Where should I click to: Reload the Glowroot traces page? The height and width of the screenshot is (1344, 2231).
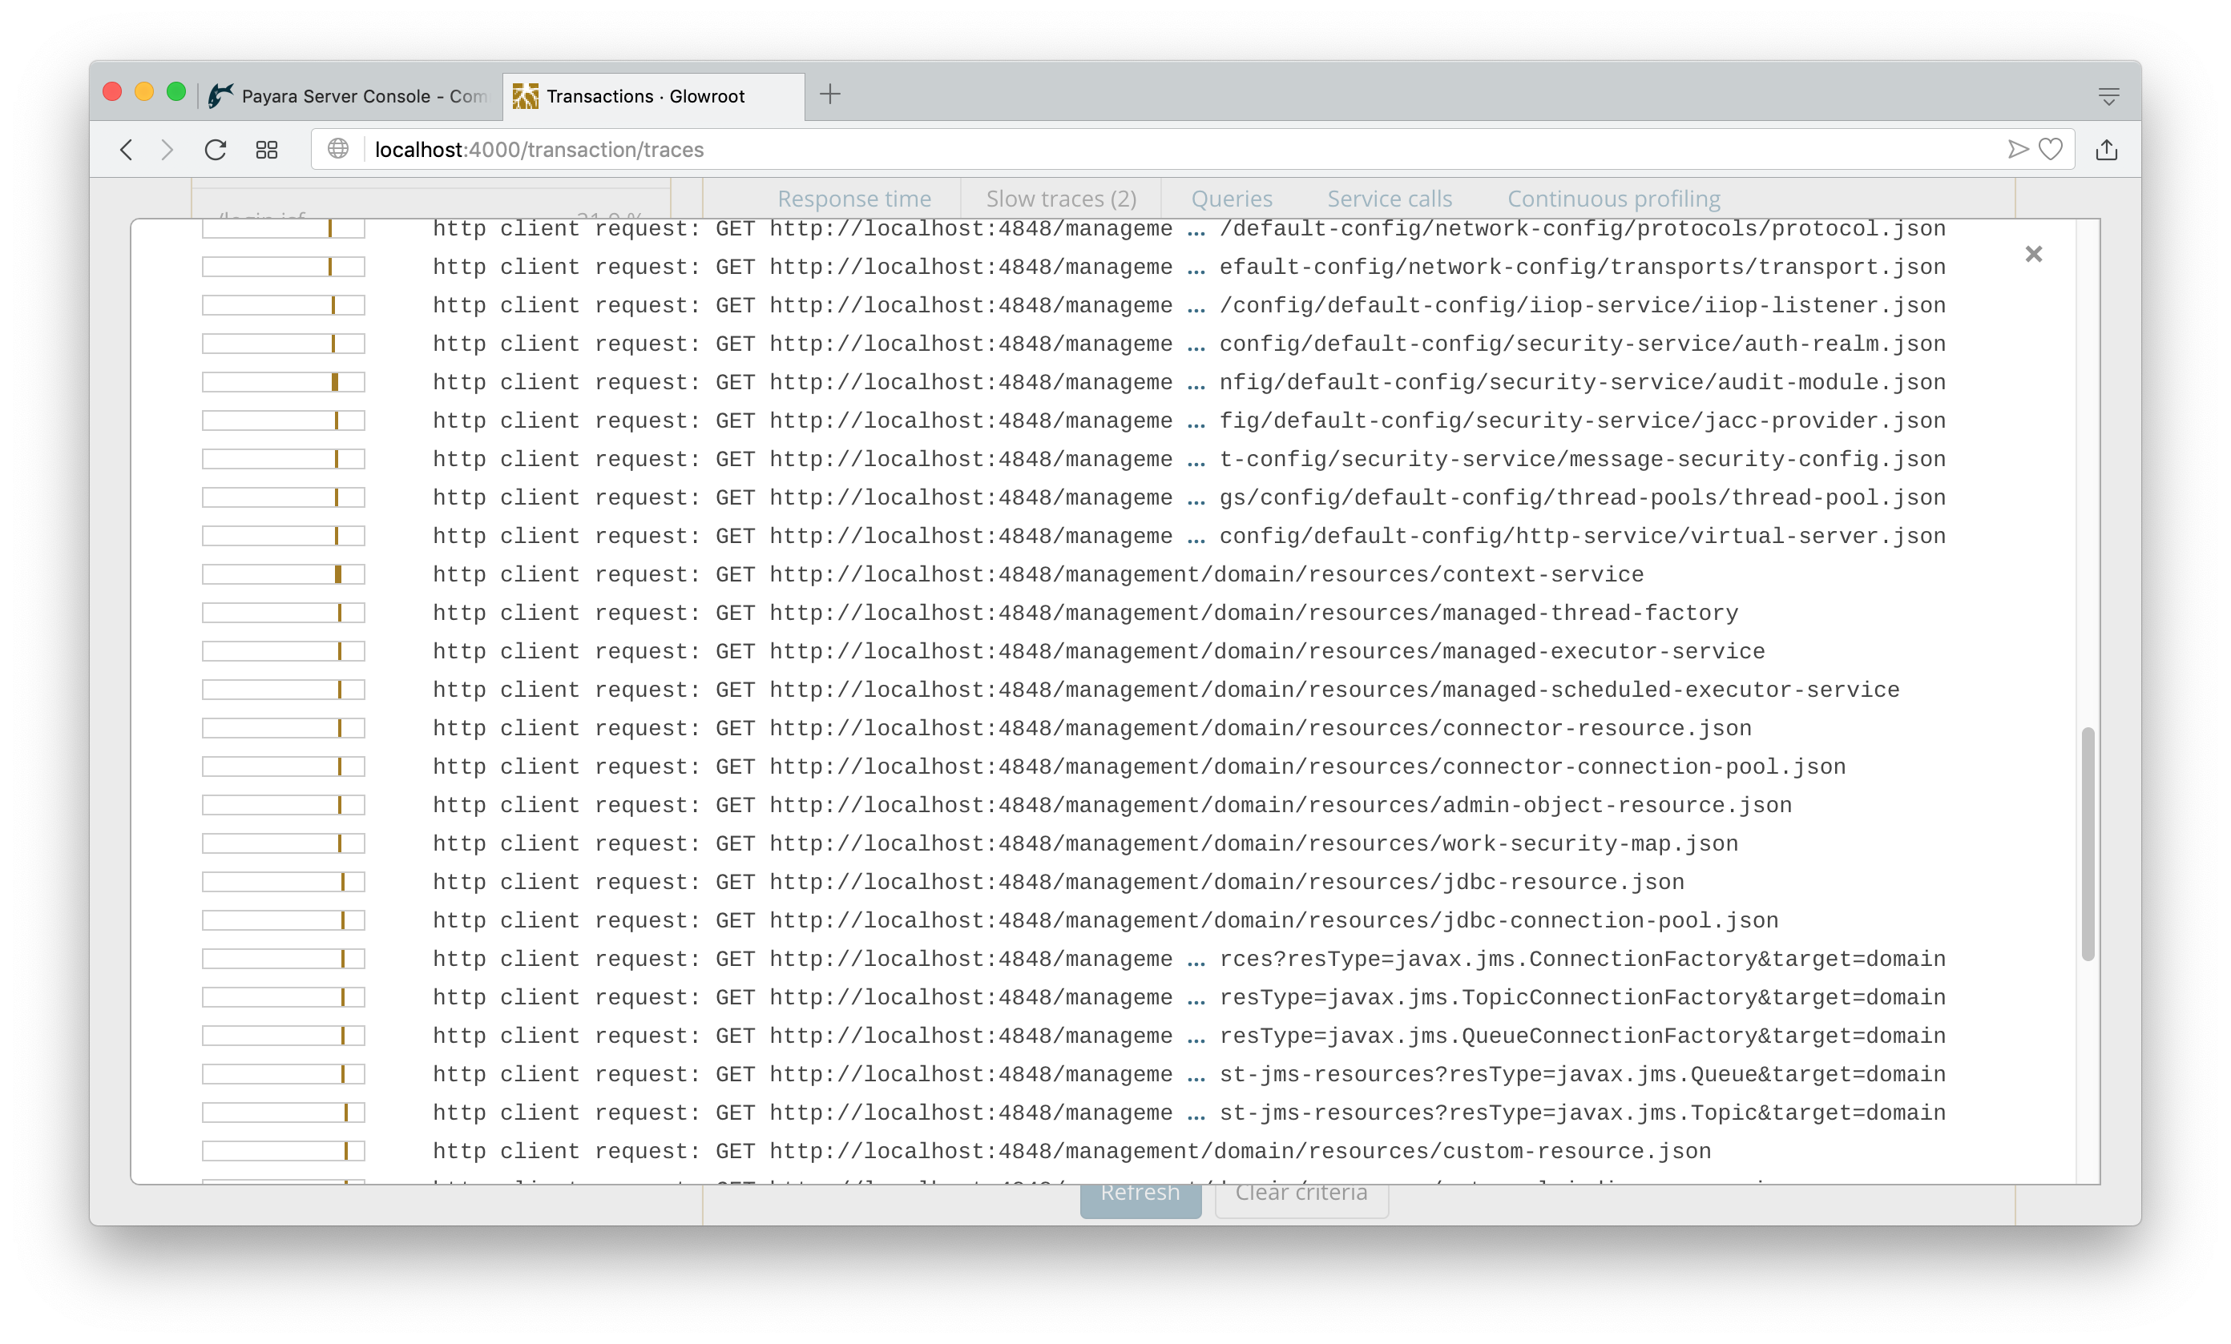pos(216,149)
